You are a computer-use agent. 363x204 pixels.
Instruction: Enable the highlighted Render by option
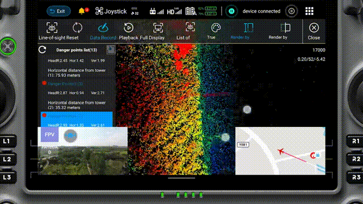pyautogui.click(x=240, y=31)
